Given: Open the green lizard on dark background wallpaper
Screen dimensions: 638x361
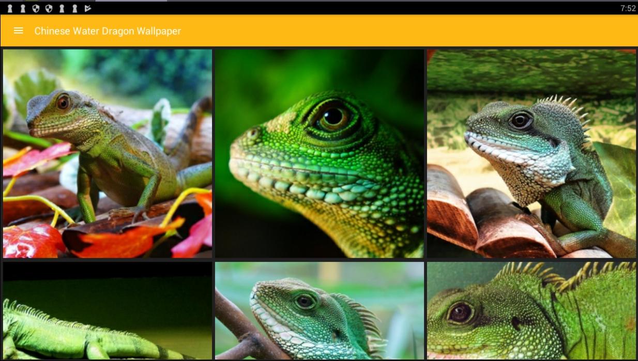Looking at the screenshot, I should [108, 311].
